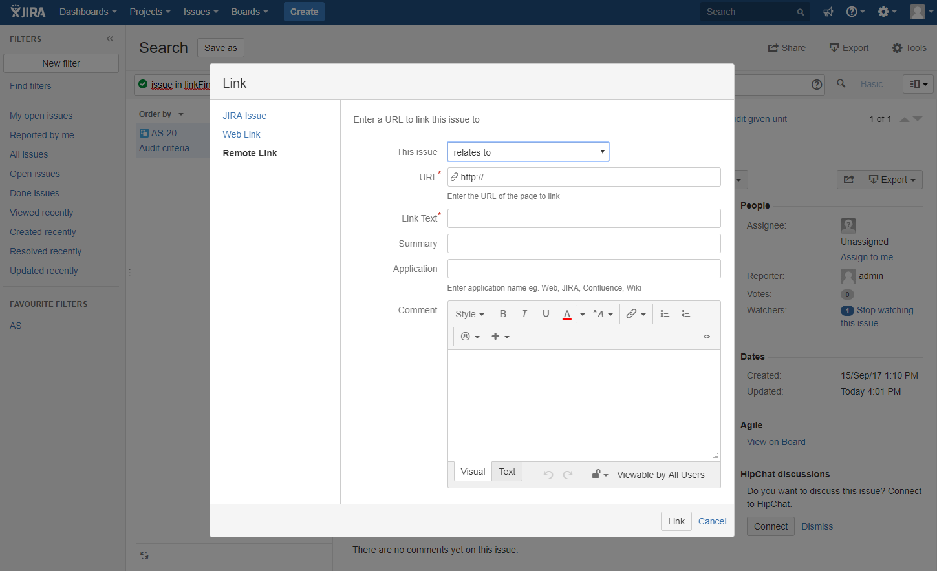The width and height of the screenshot is (937, 571).
Task: Click the query syntax help icon
Action: pyautogui.click(x=817, y=85)
